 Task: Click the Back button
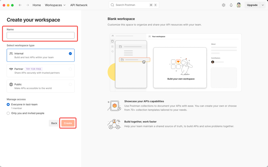pos(54,123)
